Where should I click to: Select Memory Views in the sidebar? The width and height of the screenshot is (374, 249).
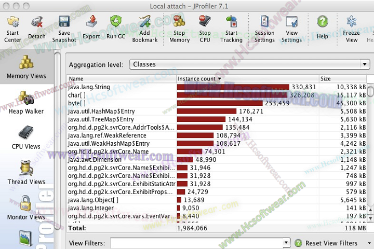coord(26,67)
